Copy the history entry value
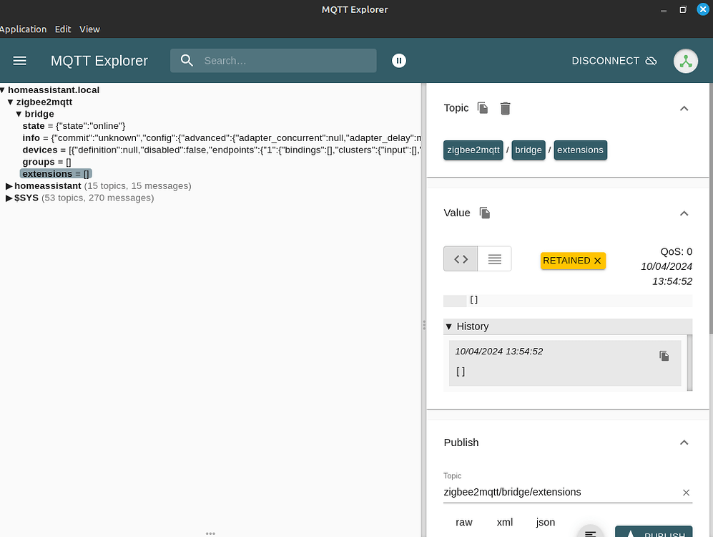The width and height of the screenshot is (713, 537). (664, 355)
